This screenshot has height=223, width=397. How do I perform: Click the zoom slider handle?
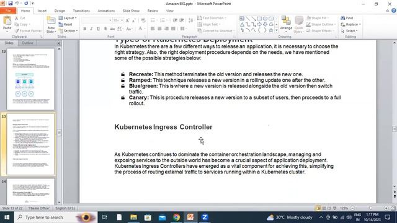click(x=371, y=208)
